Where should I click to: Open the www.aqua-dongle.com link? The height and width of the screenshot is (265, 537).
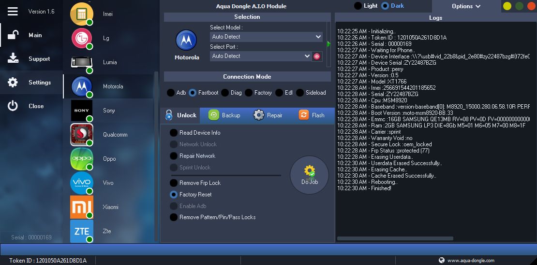pyautogui.click(x=471, y=260)
